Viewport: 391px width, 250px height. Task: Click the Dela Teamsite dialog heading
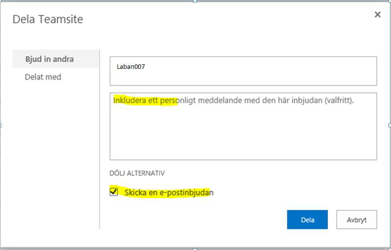47,19
